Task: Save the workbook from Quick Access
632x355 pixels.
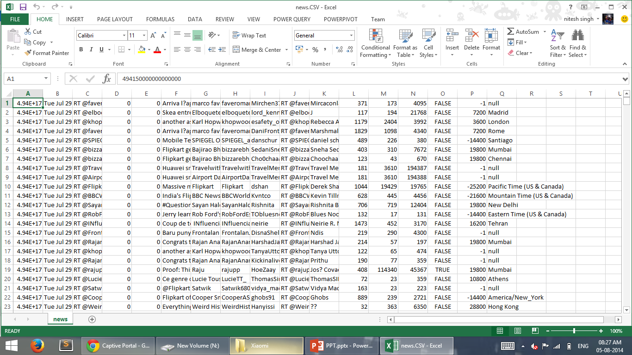Action: point(23,7)
